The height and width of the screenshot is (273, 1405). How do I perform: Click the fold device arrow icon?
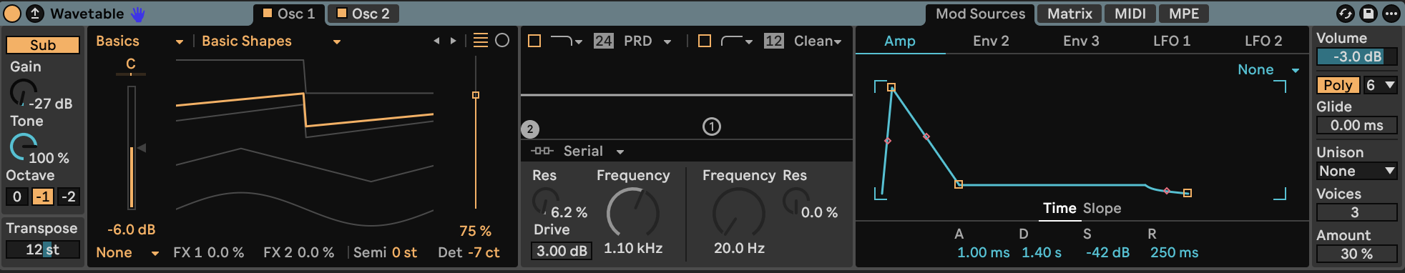(x=34, y=14)
